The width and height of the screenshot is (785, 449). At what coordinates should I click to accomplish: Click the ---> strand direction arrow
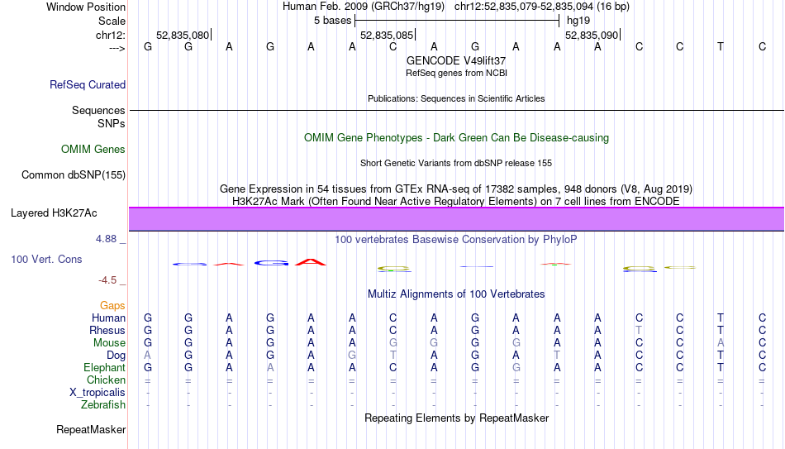pos(117,48)
